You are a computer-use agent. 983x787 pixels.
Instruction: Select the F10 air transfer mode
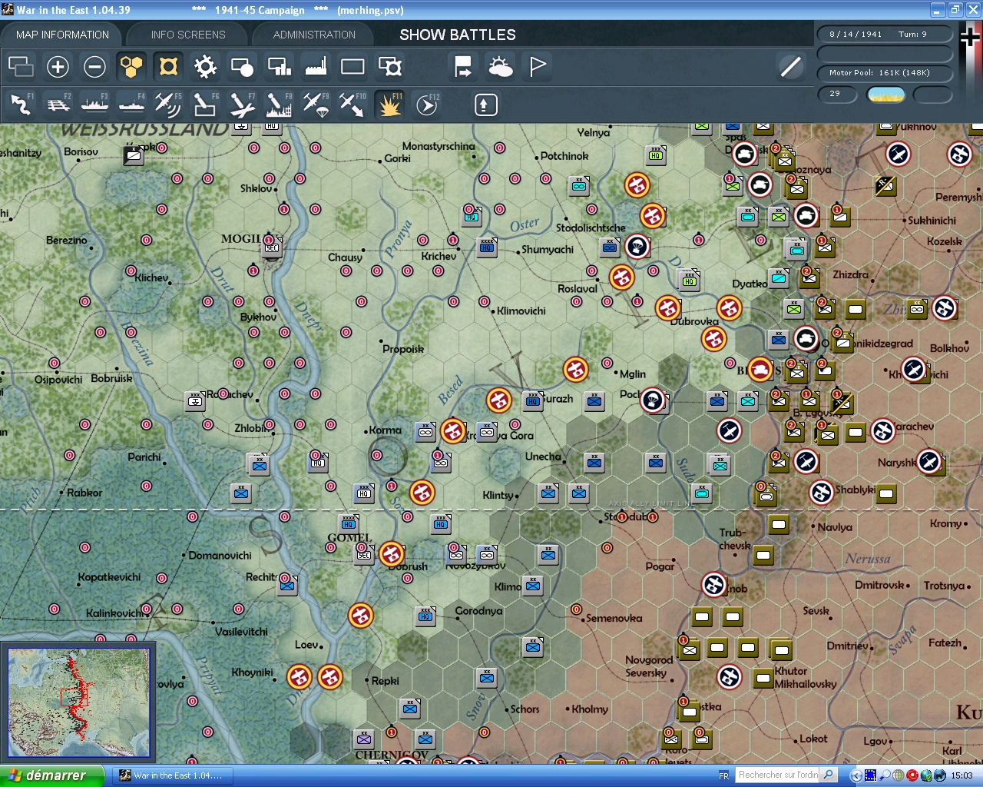point(352,105)
